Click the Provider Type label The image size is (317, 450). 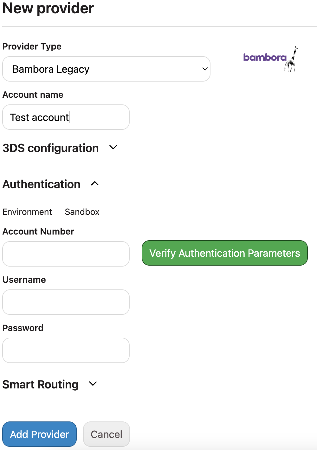pyautogui.click(x=32, y=47)
